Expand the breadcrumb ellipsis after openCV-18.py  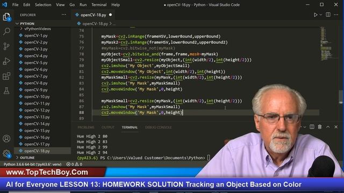[x=114, y=24]
